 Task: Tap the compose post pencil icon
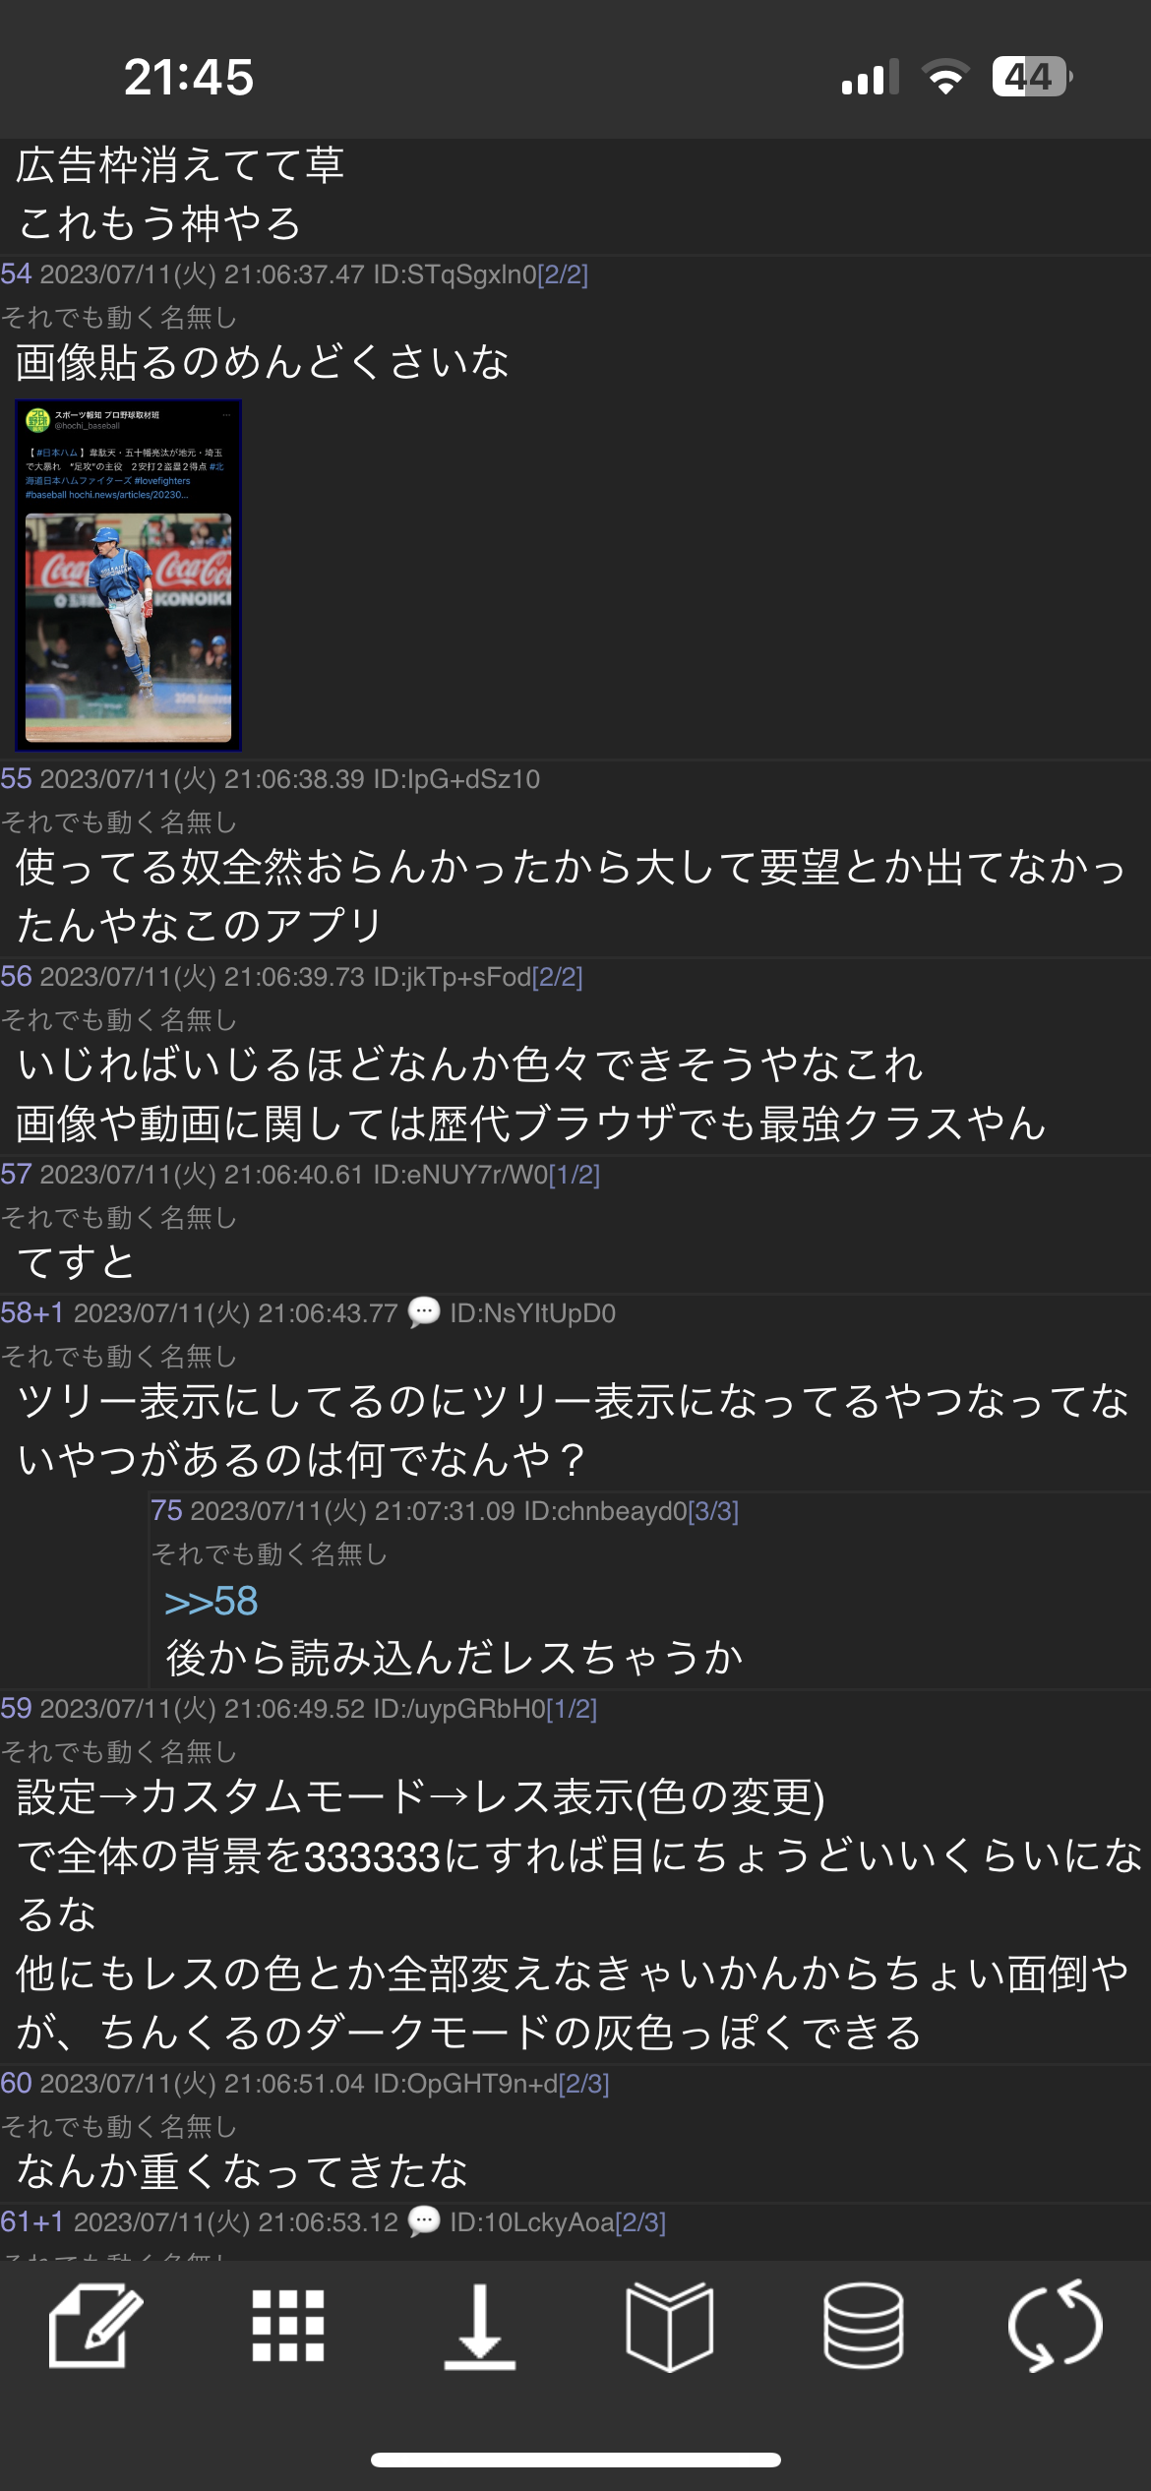[x=95, y=2326]
